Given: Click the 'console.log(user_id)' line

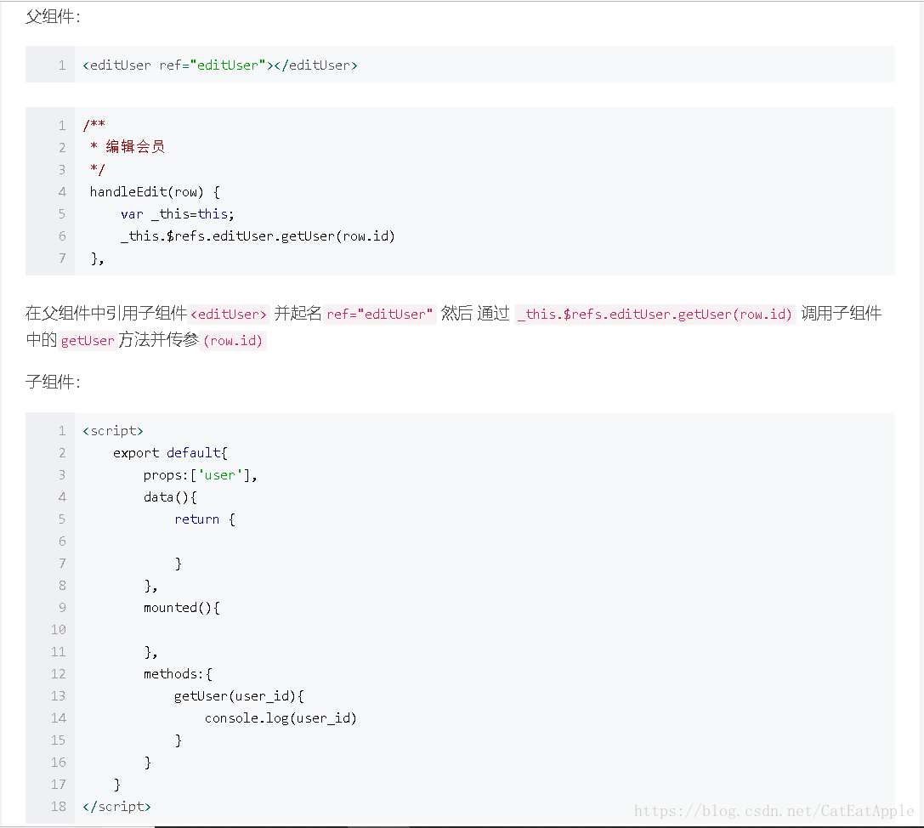Looking at the screenshot, I should (x=281, y=718).
